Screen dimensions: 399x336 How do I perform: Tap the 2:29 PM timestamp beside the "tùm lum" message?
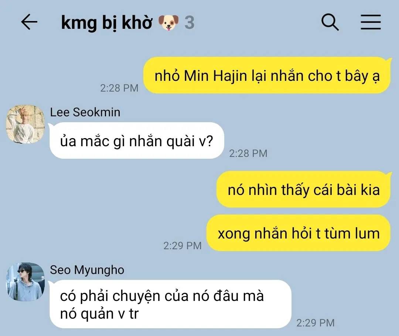(182, 246)
